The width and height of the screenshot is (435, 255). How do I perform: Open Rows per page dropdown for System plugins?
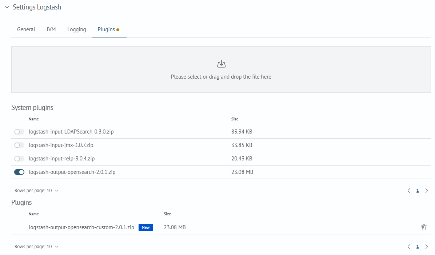tap(36, 191)
